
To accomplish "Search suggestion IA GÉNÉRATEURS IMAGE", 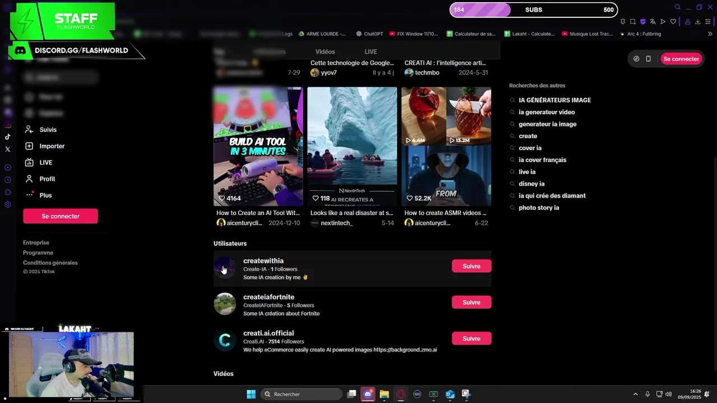I will [x=555, y=100].
